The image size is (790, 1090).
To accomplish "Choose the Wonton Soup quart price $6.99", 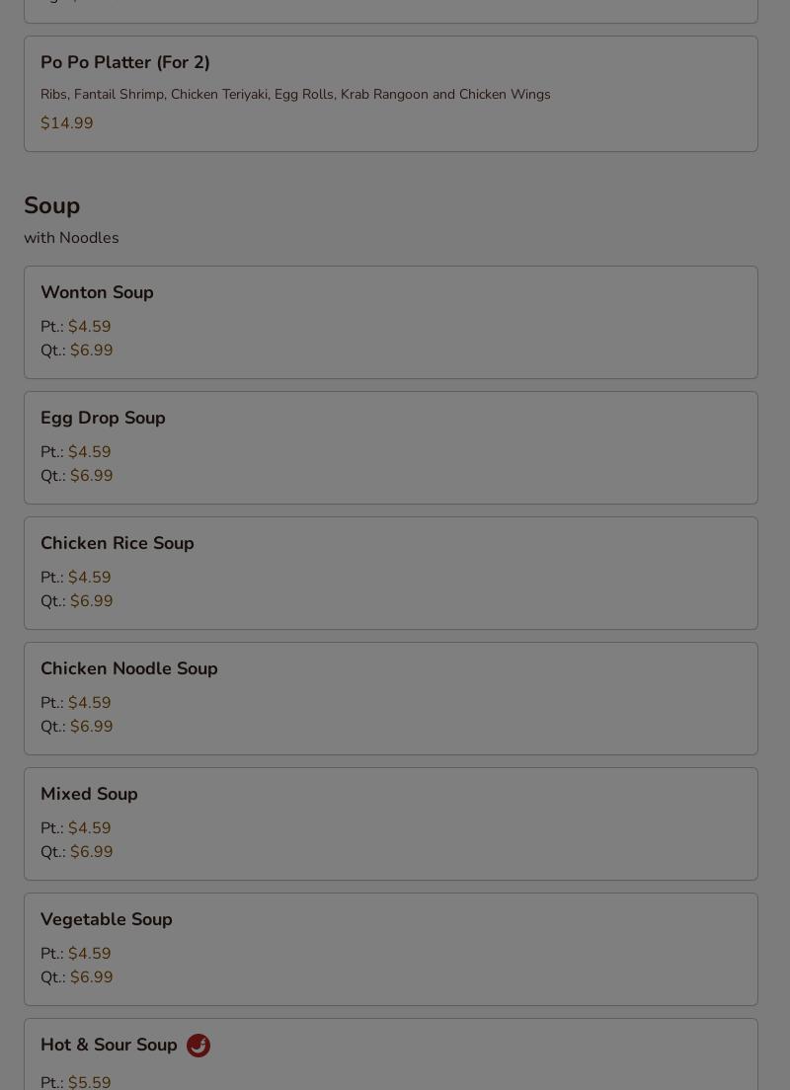I will 91,350.
